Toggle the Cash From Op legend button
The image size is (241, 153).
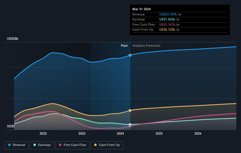[107, 145]
